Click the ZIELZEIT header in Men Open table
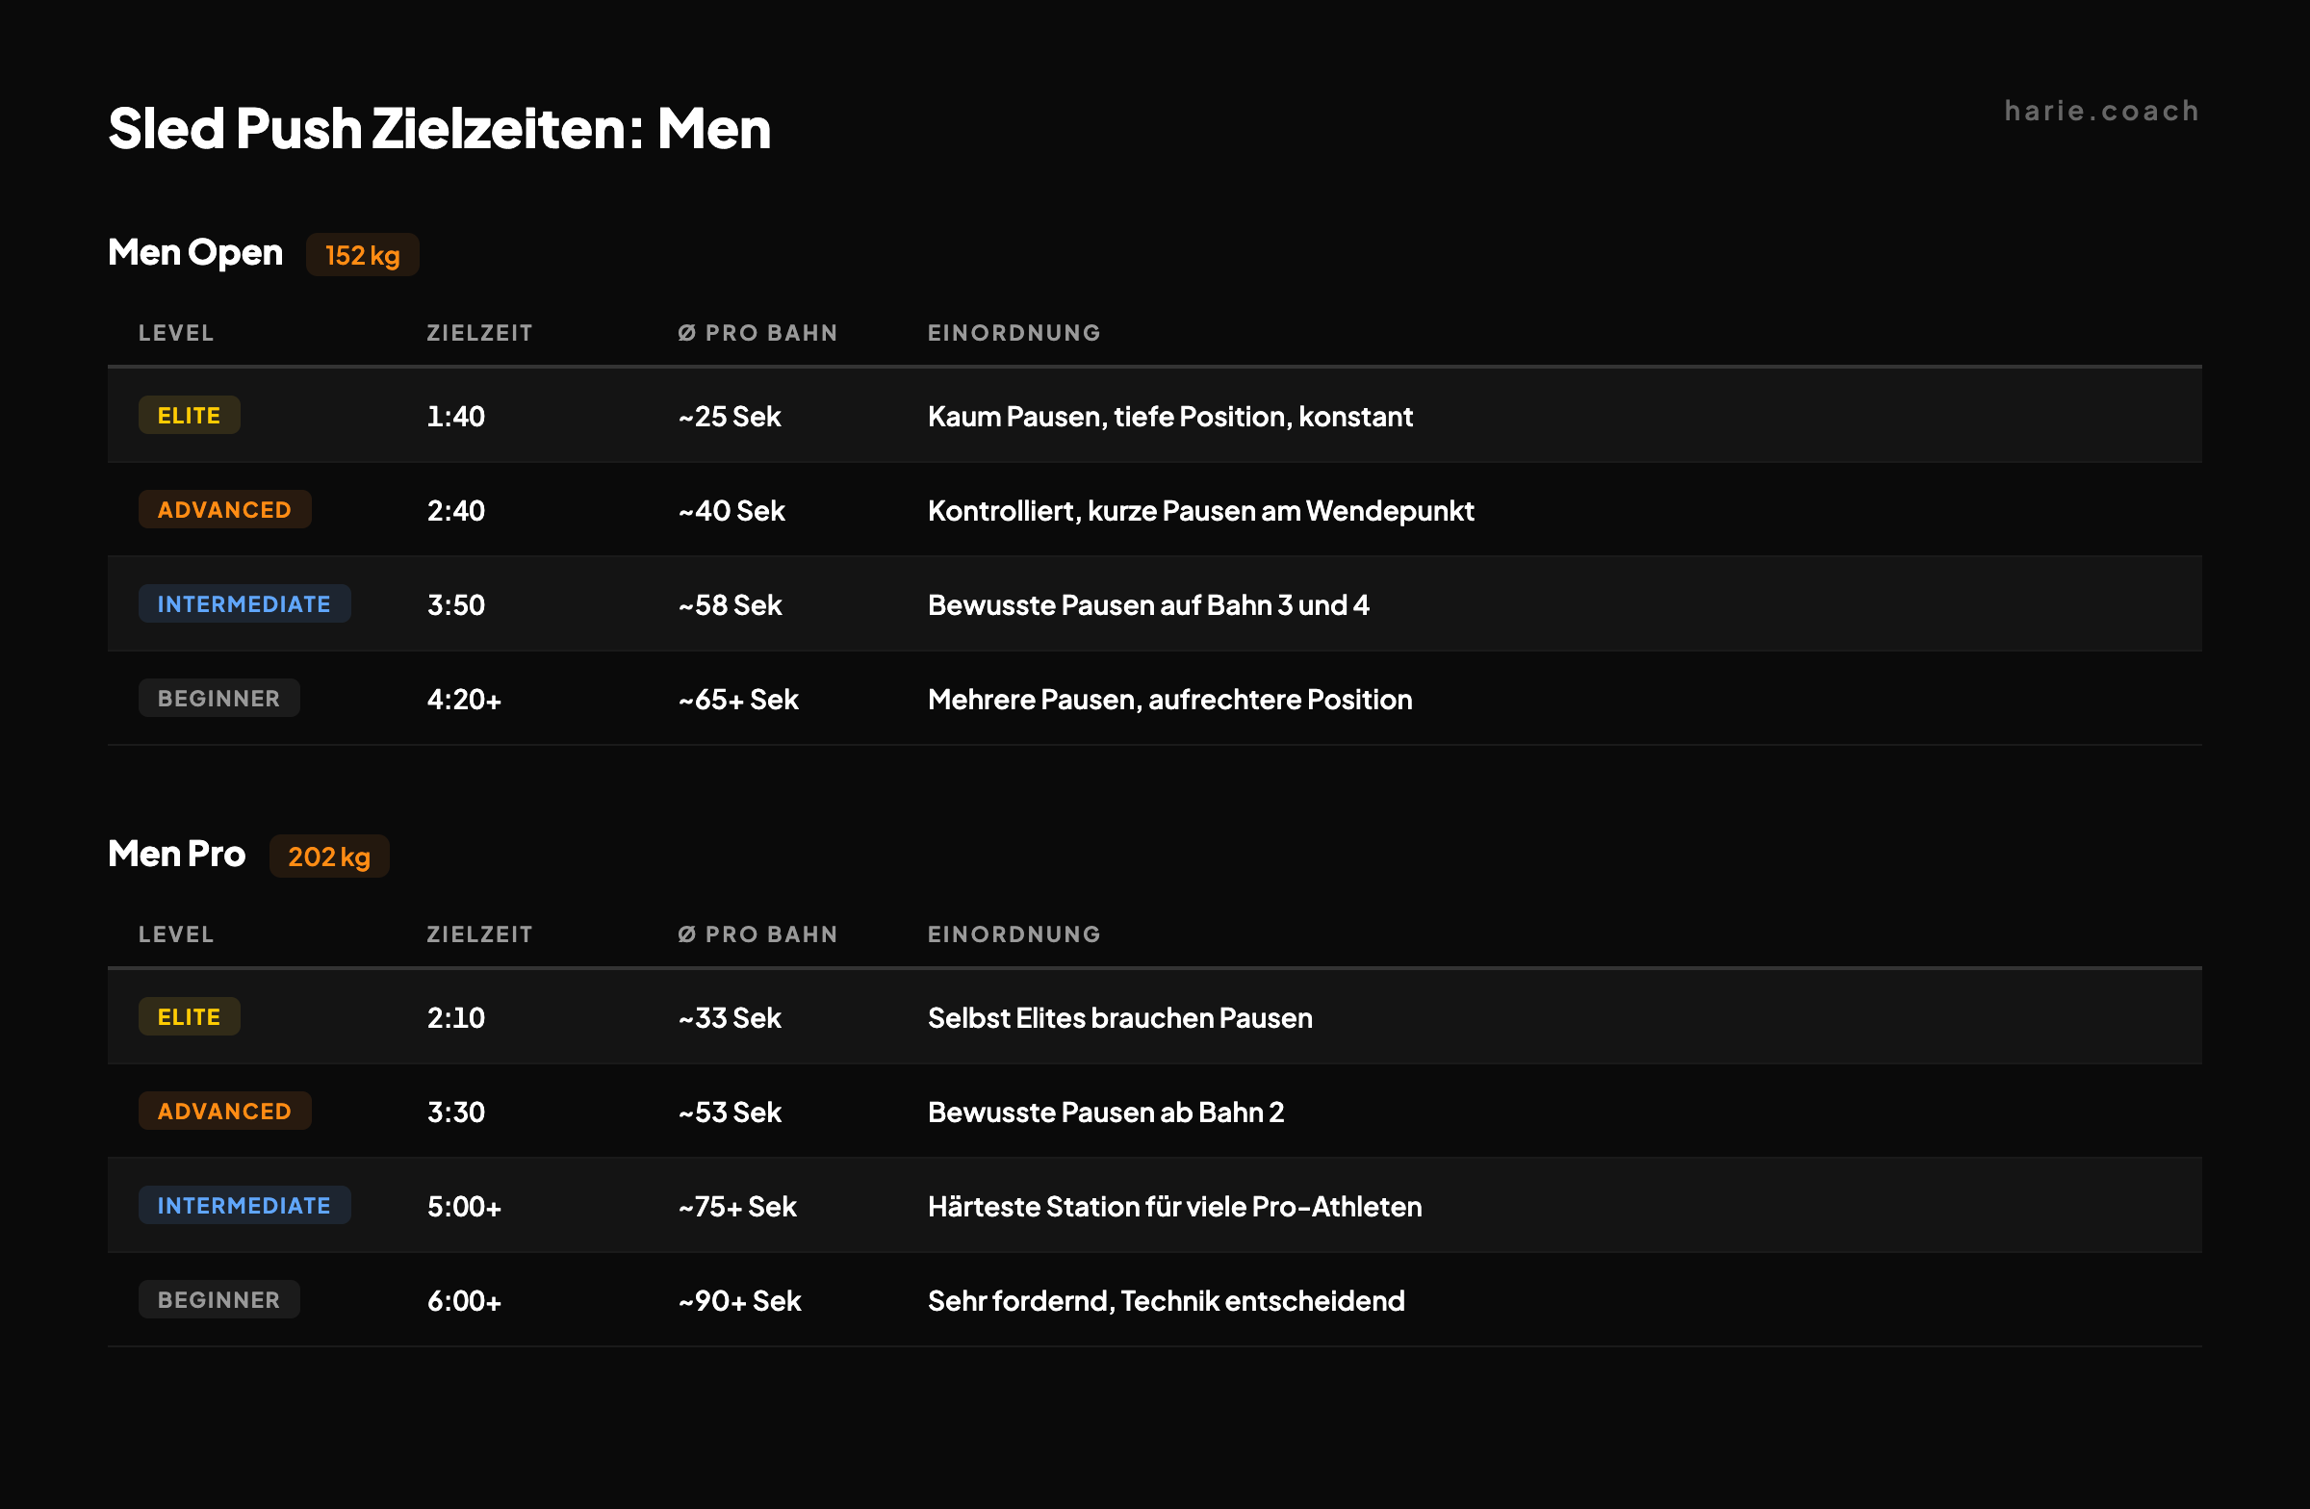2310x1509 pixels. (479, 333)
